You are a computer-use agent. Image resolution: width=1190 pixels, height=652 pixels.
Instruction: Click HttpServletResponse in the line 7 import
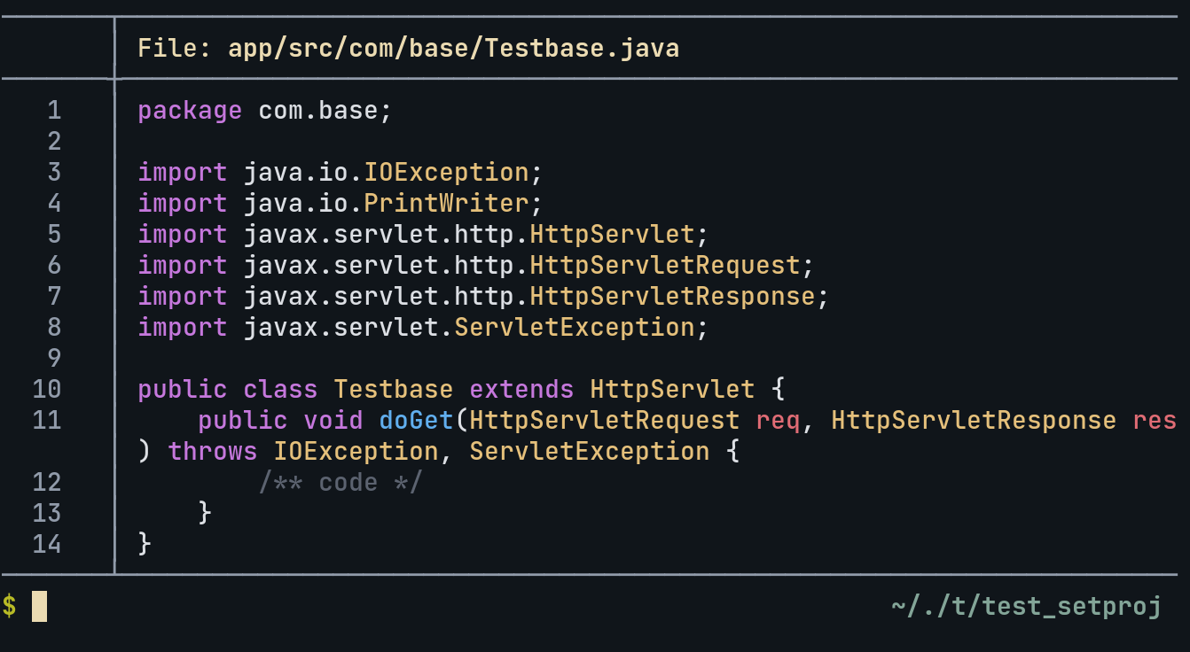pyautogui.click(x=672, y=296)
